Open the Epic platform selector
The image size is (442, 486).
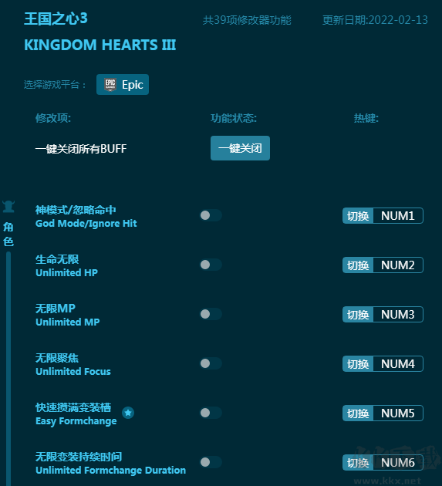pyautogui.click(x=123, y=85)
